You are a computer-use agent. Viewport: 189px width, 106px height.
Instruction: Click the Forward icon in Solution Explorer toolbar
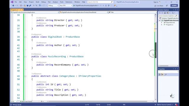click(162, 13)
